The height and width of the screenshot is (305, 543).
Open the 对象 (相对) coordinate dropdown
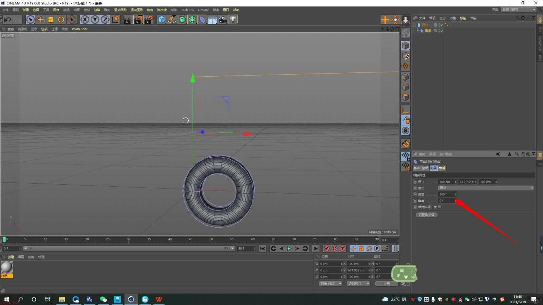[331, 284]
